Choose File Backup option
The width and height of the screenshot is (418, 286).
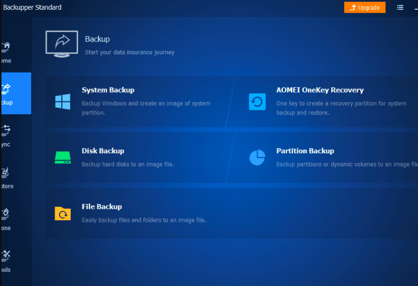tap(232, 213)
